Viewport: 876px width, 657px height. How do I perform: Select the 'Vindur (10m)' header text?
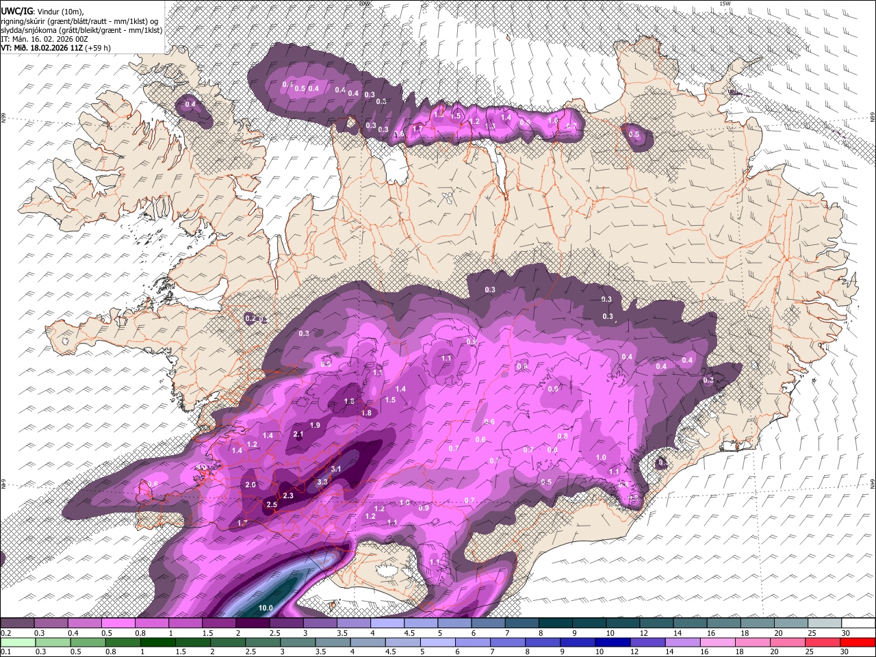click(x=60, y=11)
